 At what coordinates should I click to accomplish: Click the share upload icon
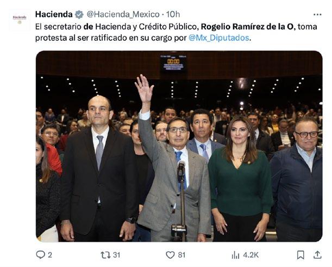(317, 254)
